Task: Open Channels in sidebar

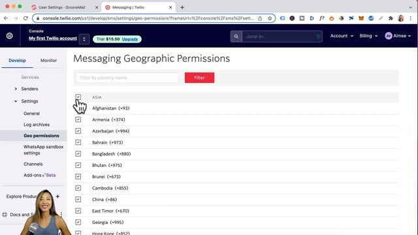Action: 33,164
